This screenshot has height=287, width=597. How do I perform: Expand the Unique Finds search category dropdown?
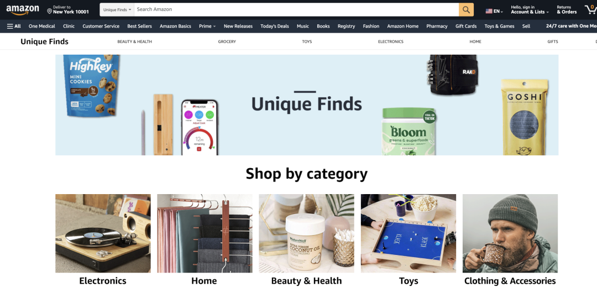(x=117, y=9)
